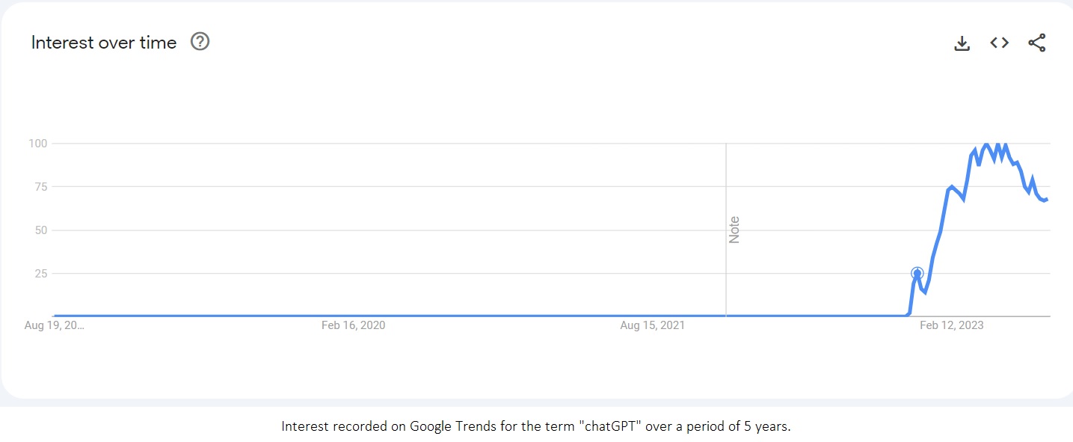Viewport: 1073px width, 442px height.
Task: Open the help tooltip beside Interest over time
Action: (200, 42)
